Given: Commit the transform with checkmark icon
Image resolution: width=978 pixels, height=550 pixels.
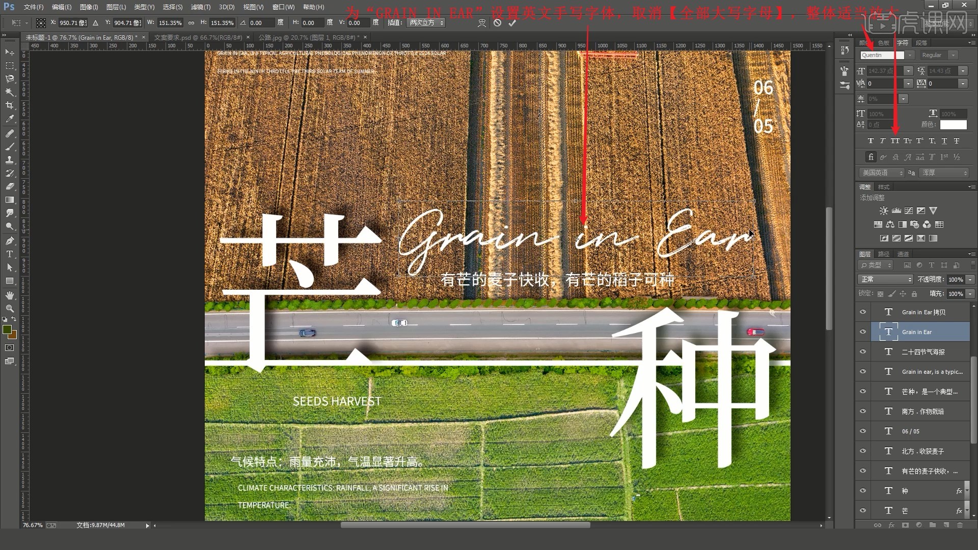Looking at the screenshot, I should [512, 22].
